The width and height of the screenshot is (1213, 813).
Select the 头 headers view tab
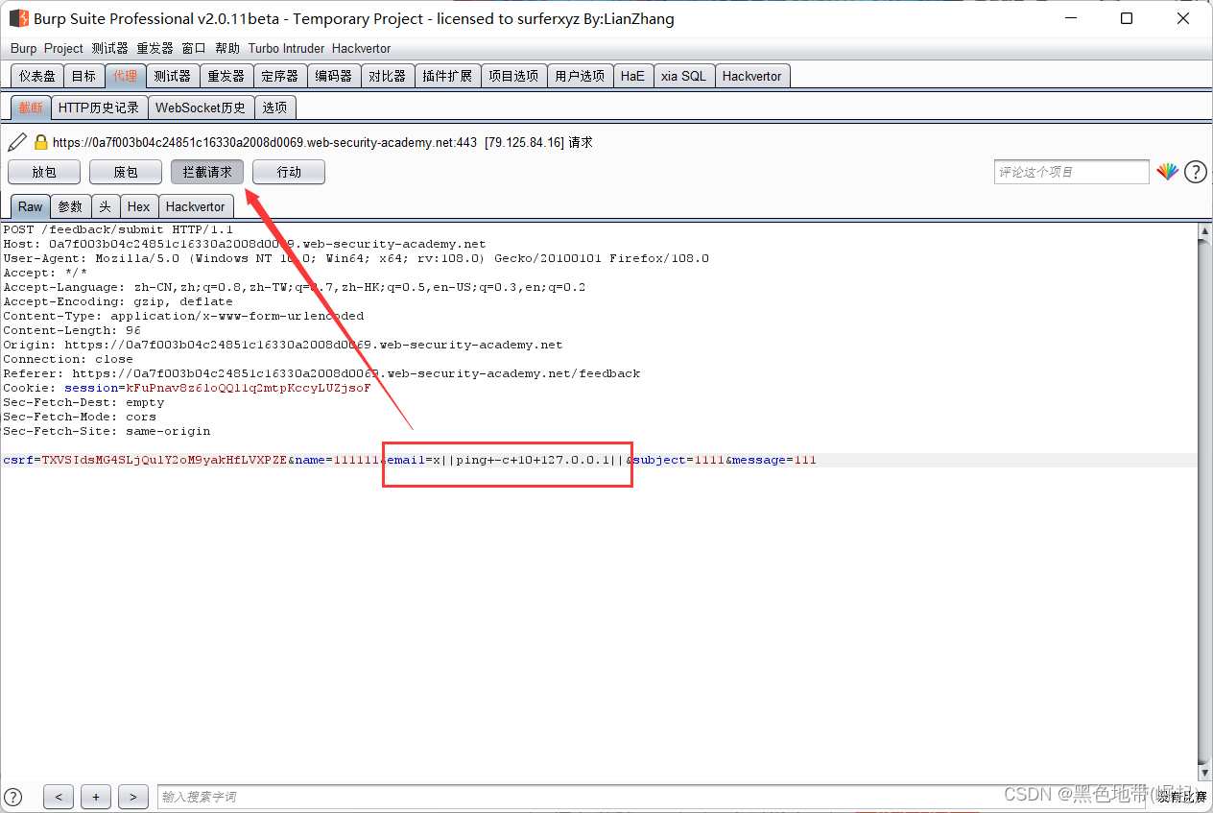point(105,206)
